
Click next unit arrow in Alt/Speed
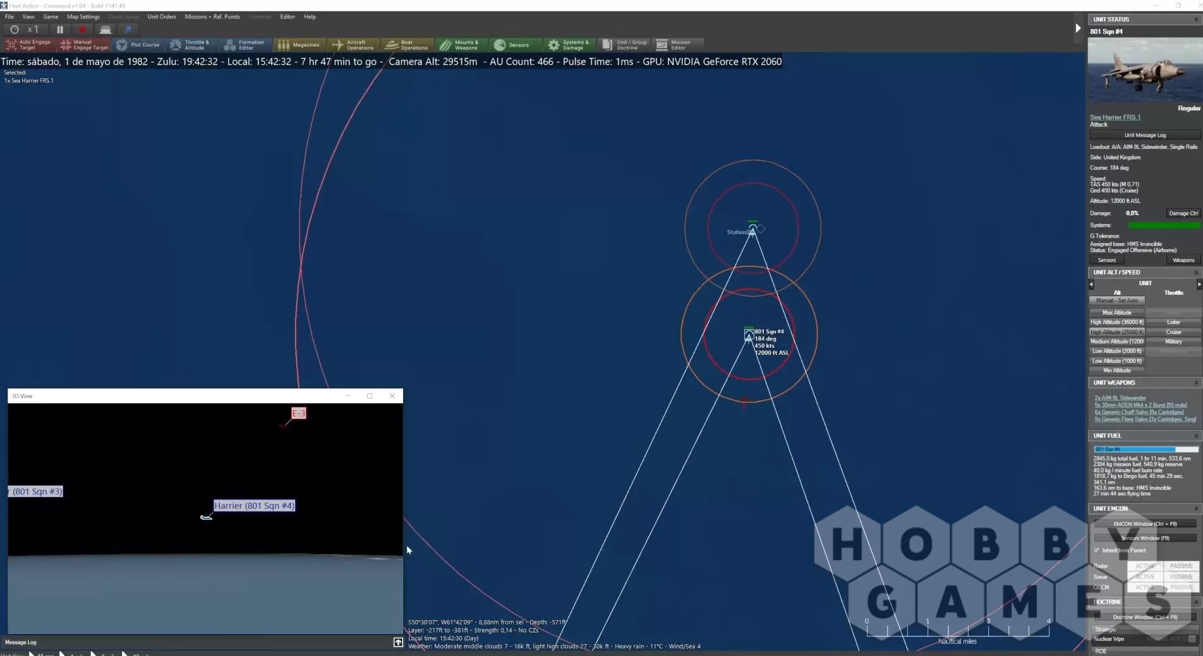tap(1199, 284)
